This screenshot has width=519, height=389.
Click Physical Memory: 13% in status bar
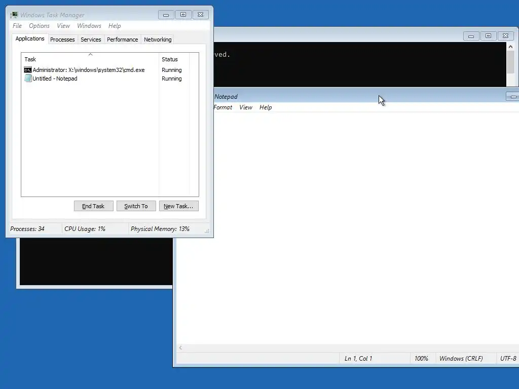[x=160, y=229]
